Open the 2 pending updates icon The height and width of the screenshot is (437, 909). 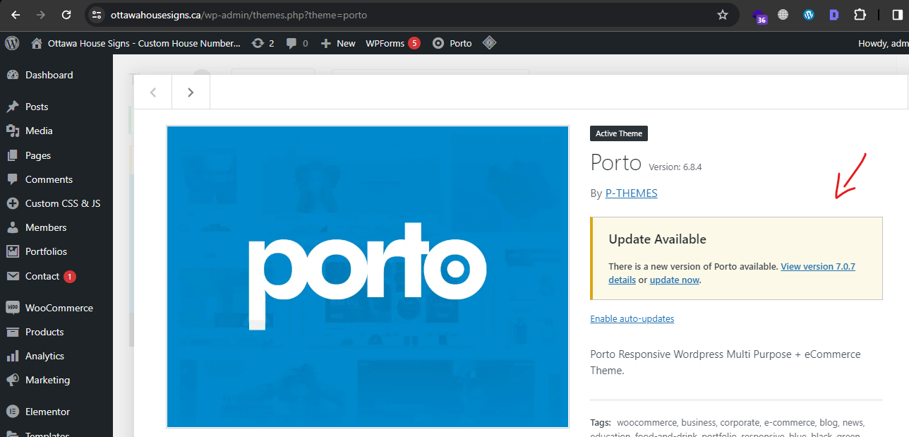(263, 43)
